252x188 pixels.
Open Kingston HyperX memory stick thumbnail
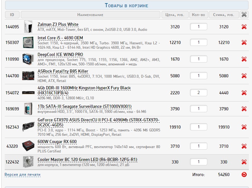pyautogui.click(x=28, y=93)
